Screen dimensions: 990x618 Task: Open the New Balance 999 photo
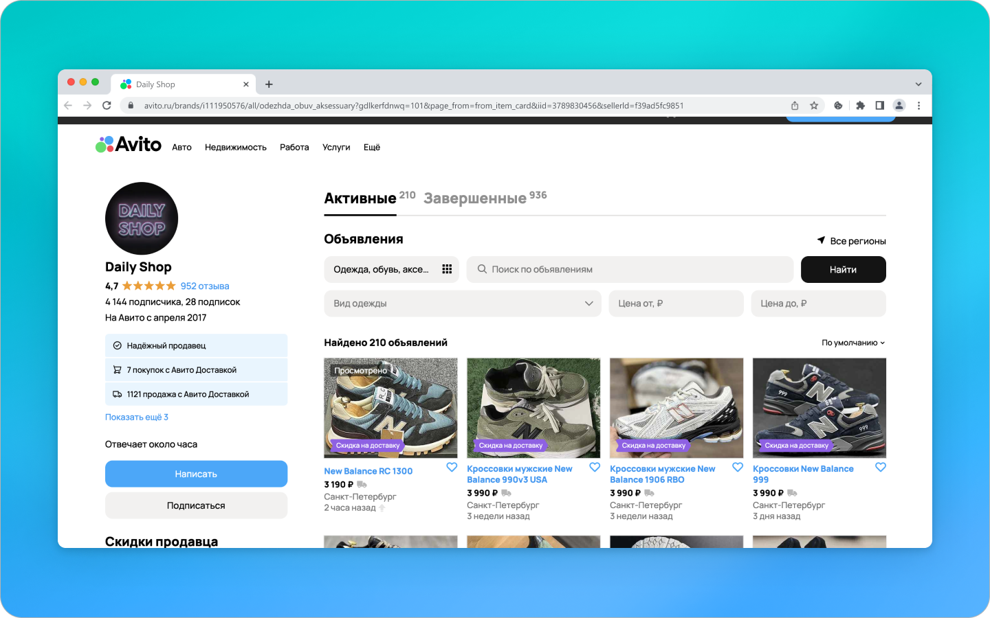[819, 408]
